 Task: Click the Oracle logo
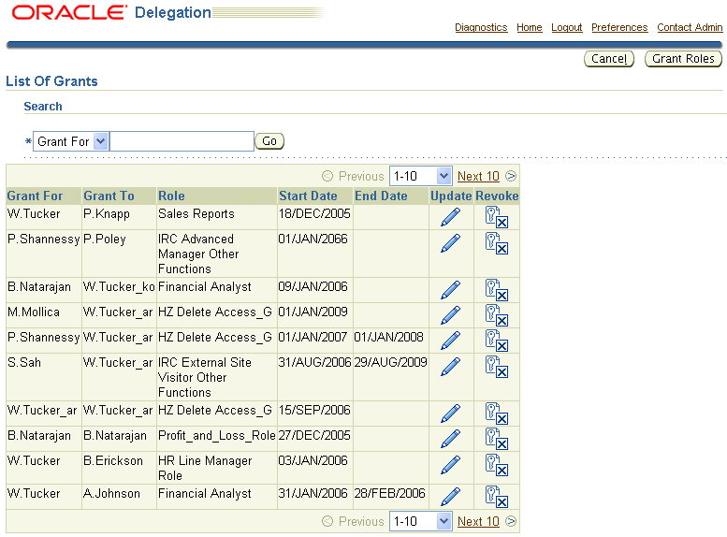pyautogui.click(x=69, y=12)
